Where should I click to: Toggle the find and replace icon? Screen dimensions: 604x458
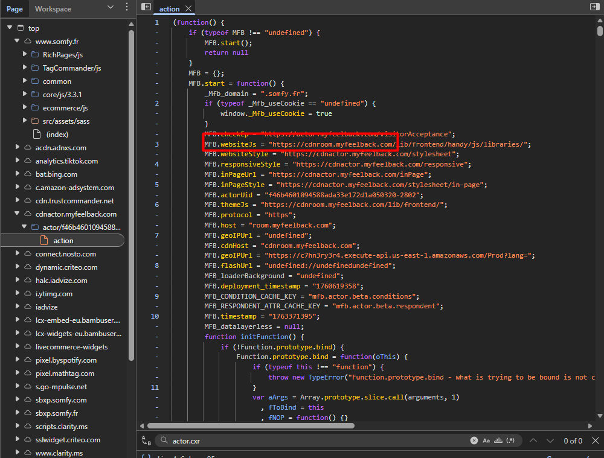tap(145, 441)
